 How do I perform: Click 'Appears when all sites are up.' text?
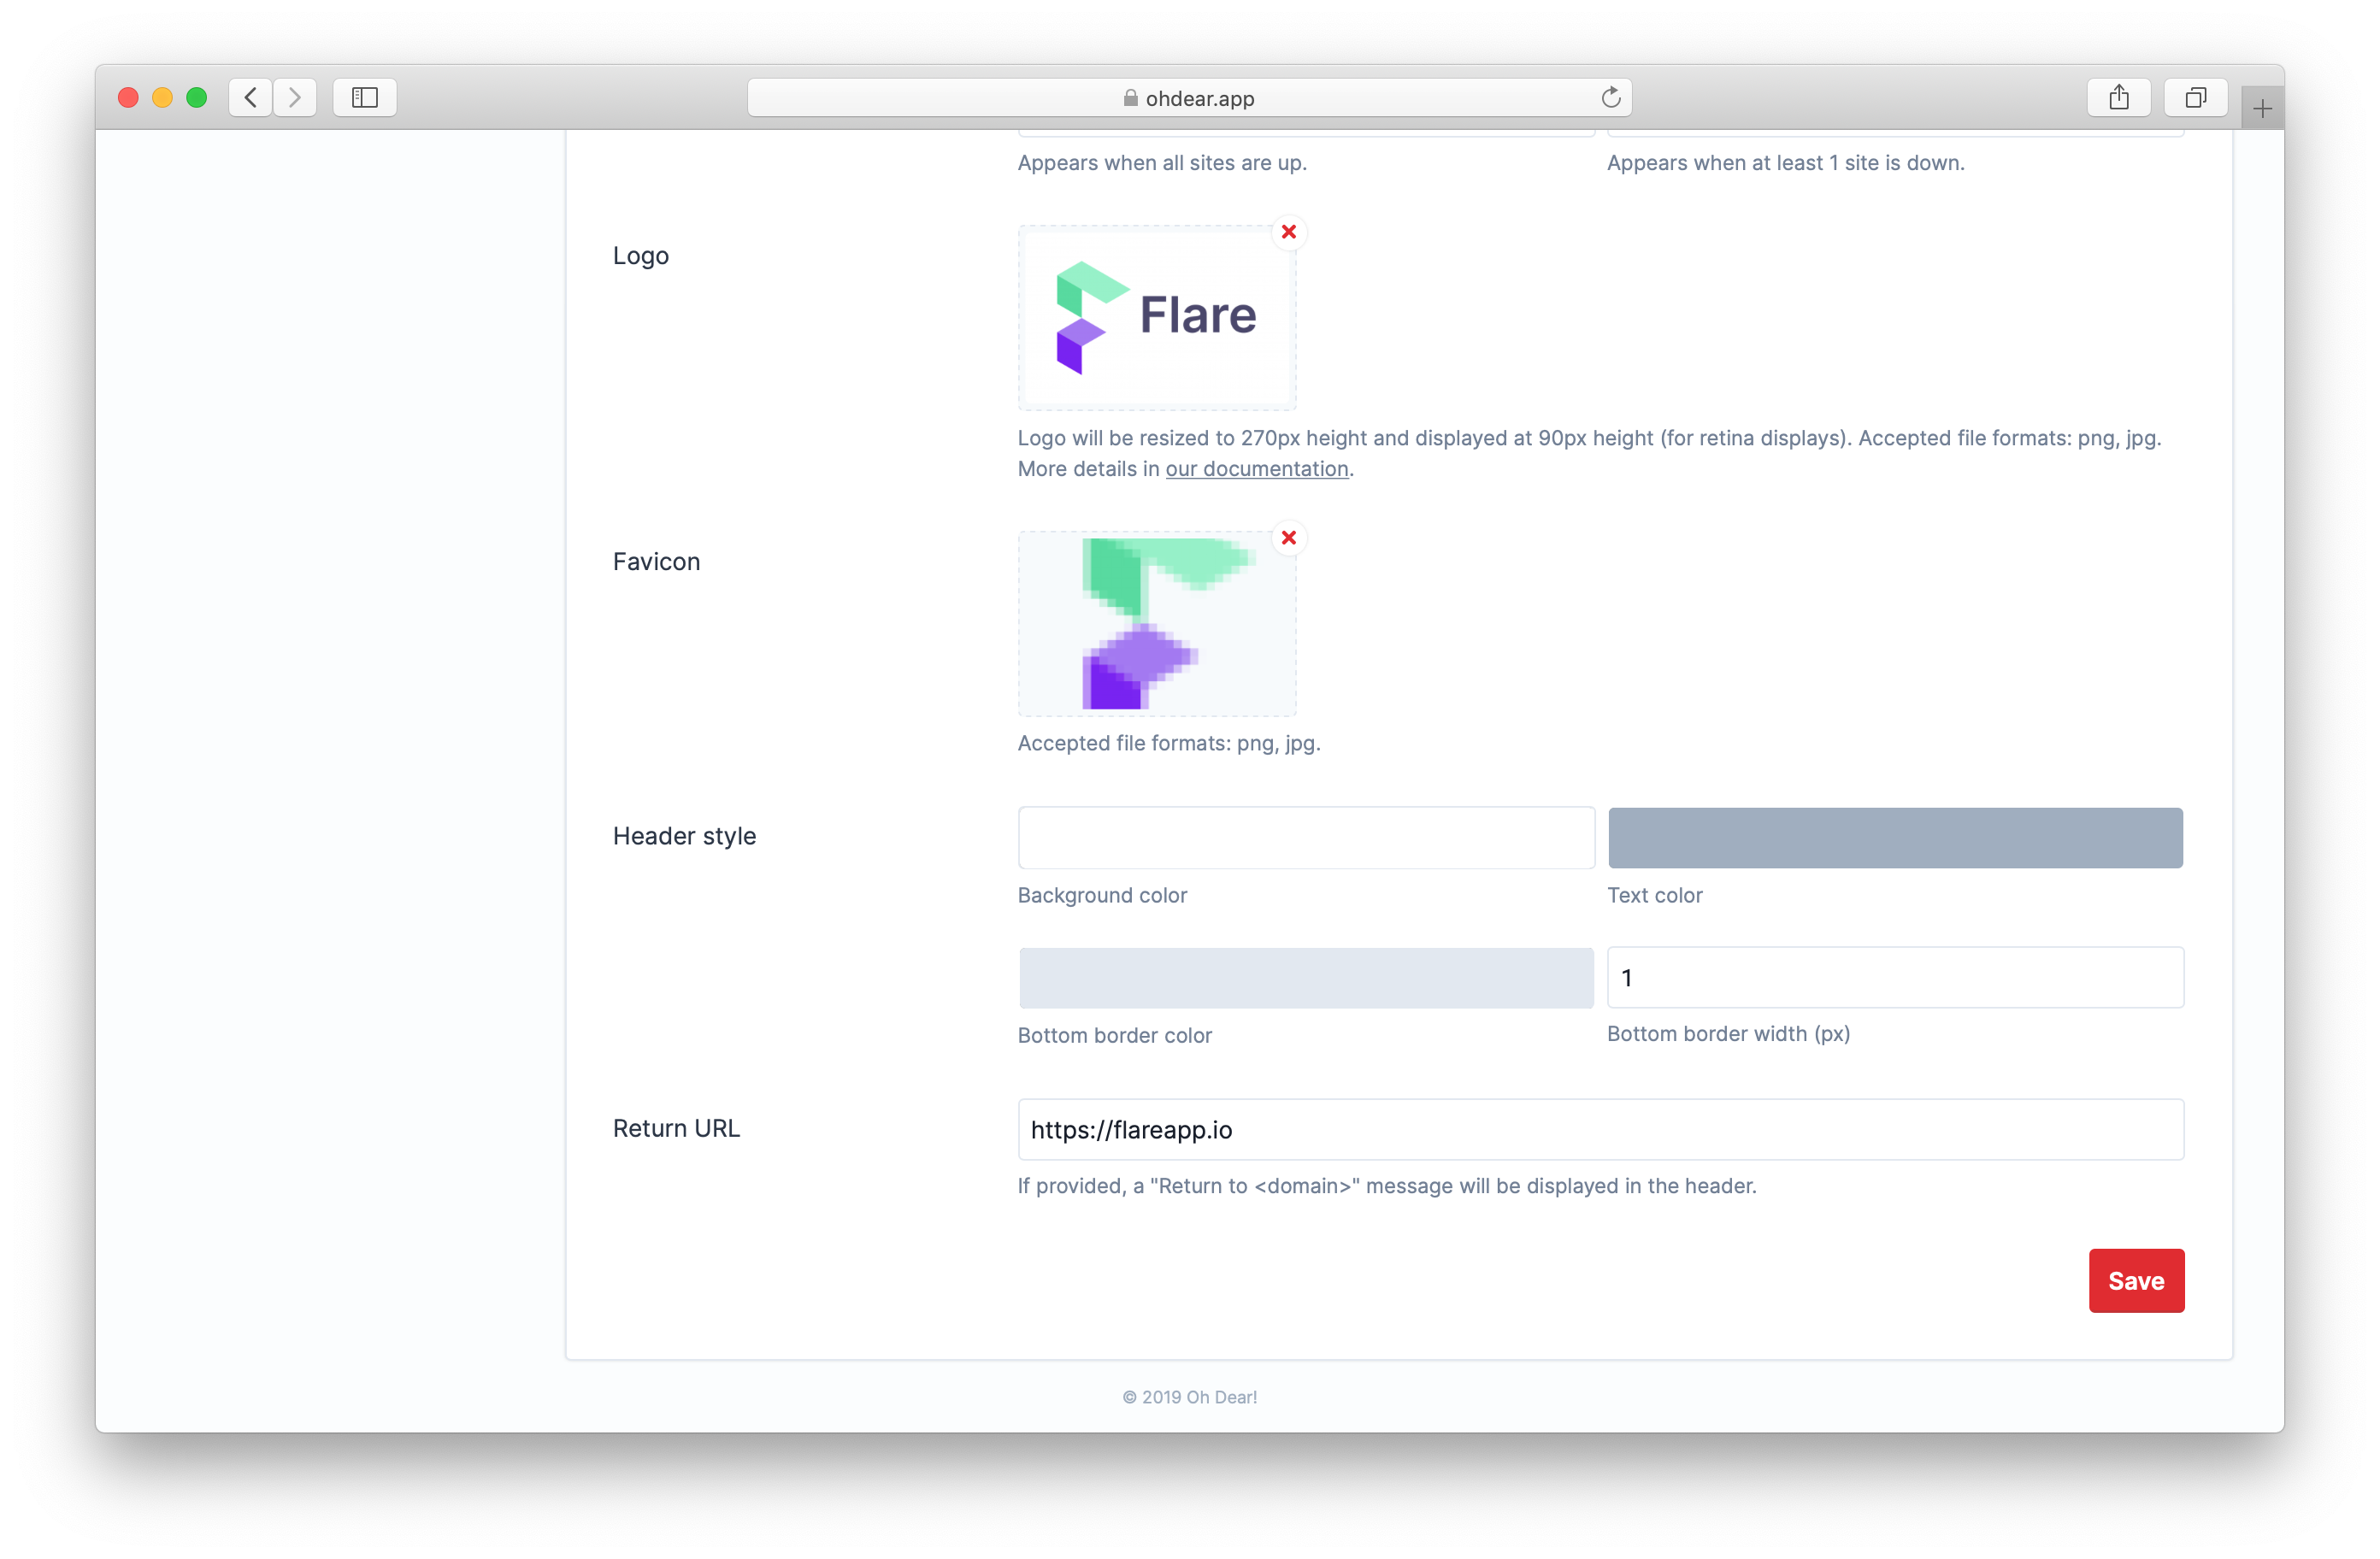[x=1162, y=163]
